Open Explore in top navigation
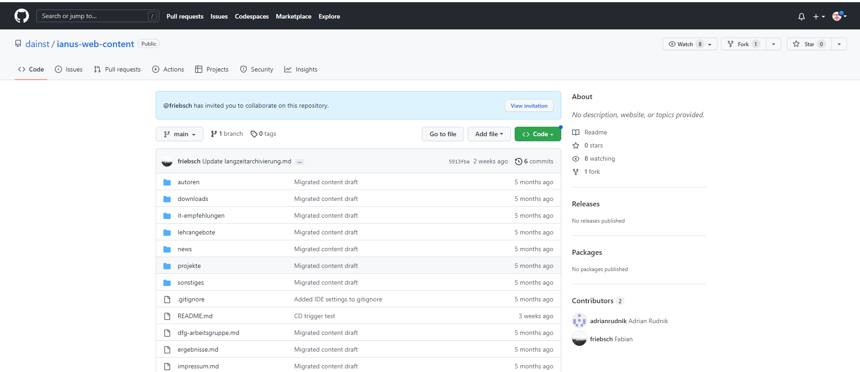 (x=329, y=16)
